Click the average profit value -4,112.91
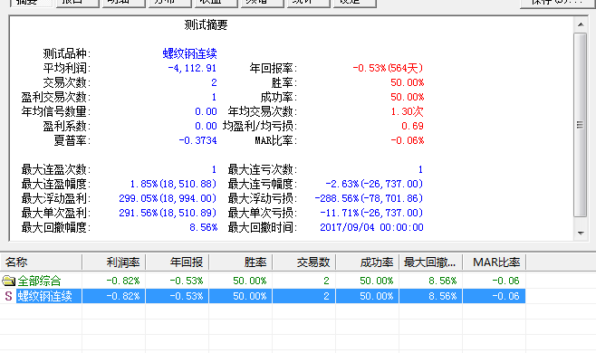The height and width of the screenshot is (353, 596). point(192,68)
